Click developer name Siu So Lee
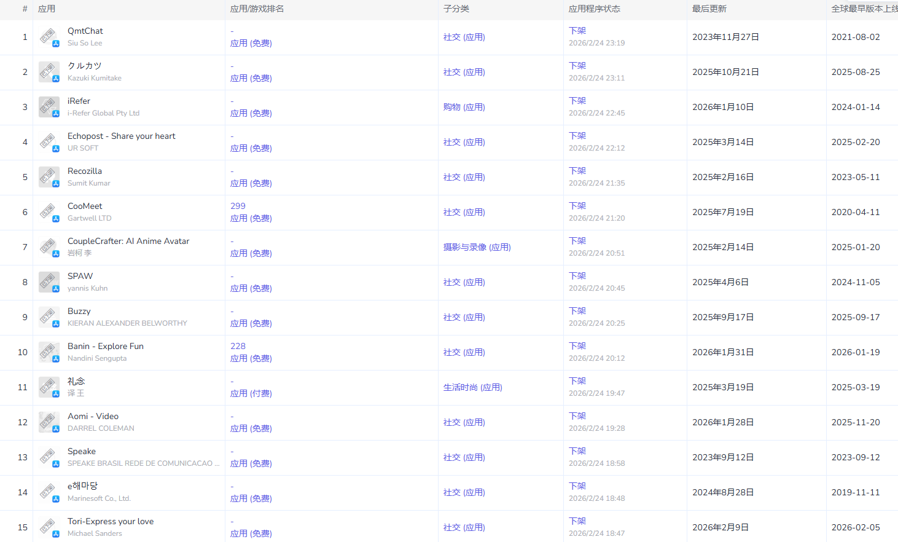 (x=85, y=43)
